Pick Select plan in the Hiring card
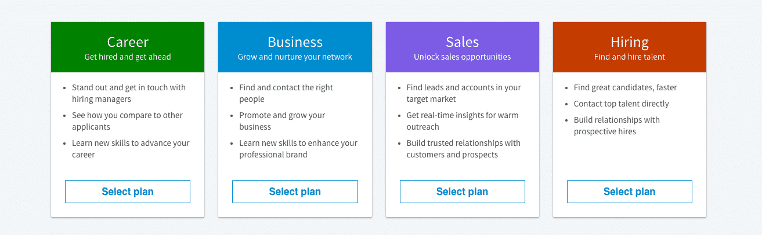762x235 pixels. pyautogui.click(x=629, y=192)
